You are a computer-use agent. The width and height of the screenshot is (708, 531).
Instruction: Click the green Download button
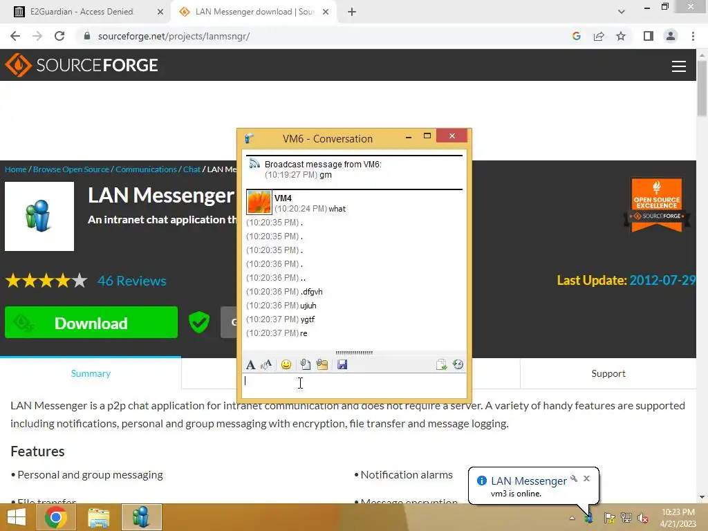(x=91, y=322)
